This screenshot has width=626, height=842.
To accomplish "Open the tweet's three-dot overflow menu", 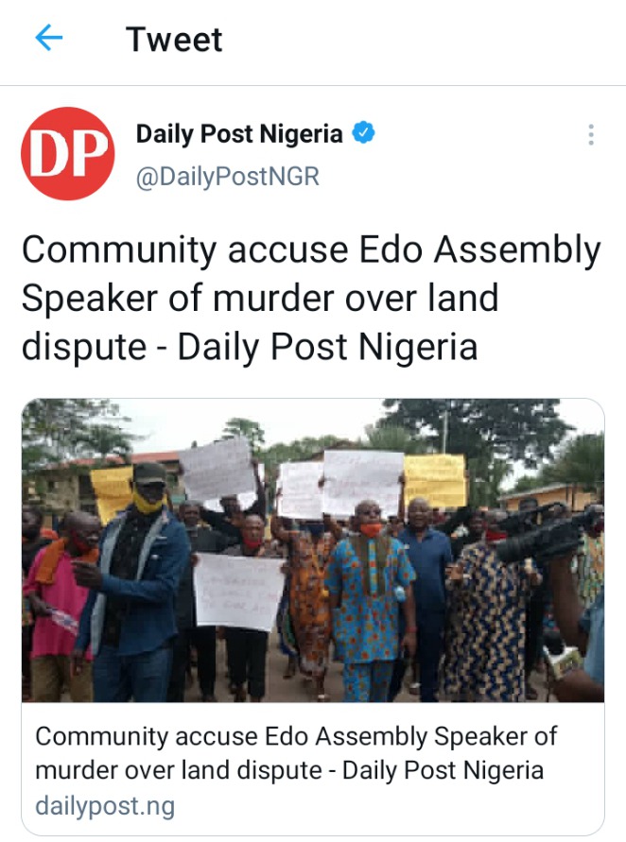I will click(x=591, y=135).
